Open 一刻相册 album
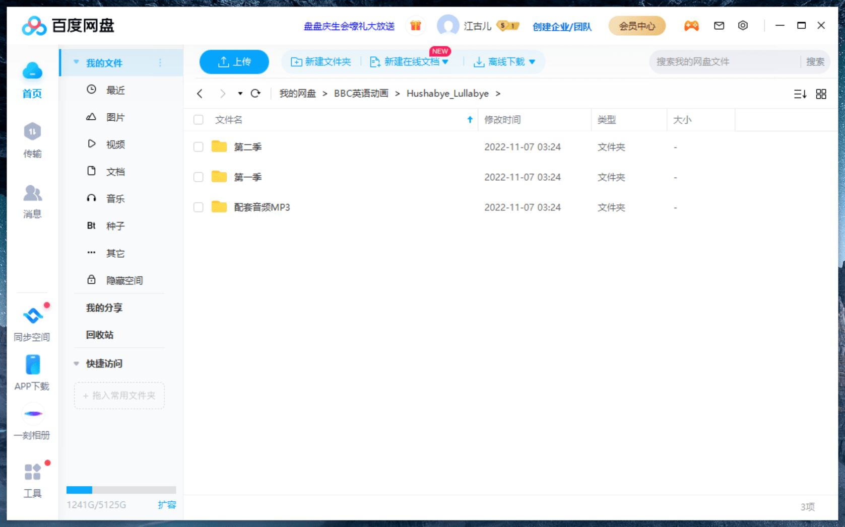845x527 pixels. [x=32, y=414]
